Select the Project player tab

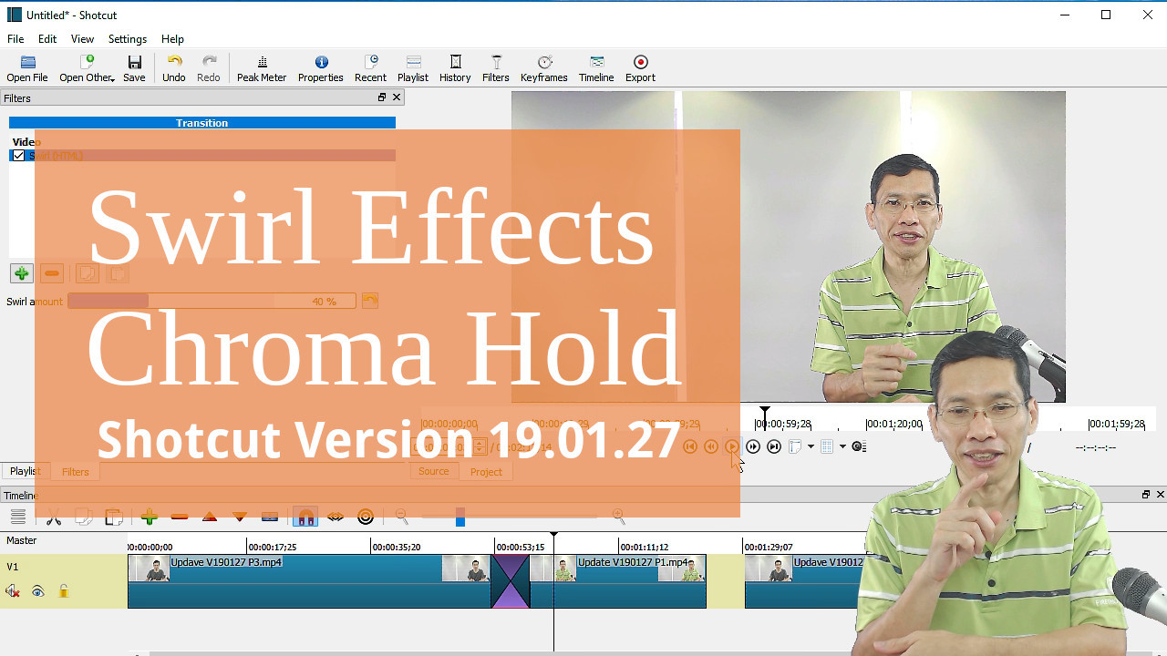click(486, 472)
